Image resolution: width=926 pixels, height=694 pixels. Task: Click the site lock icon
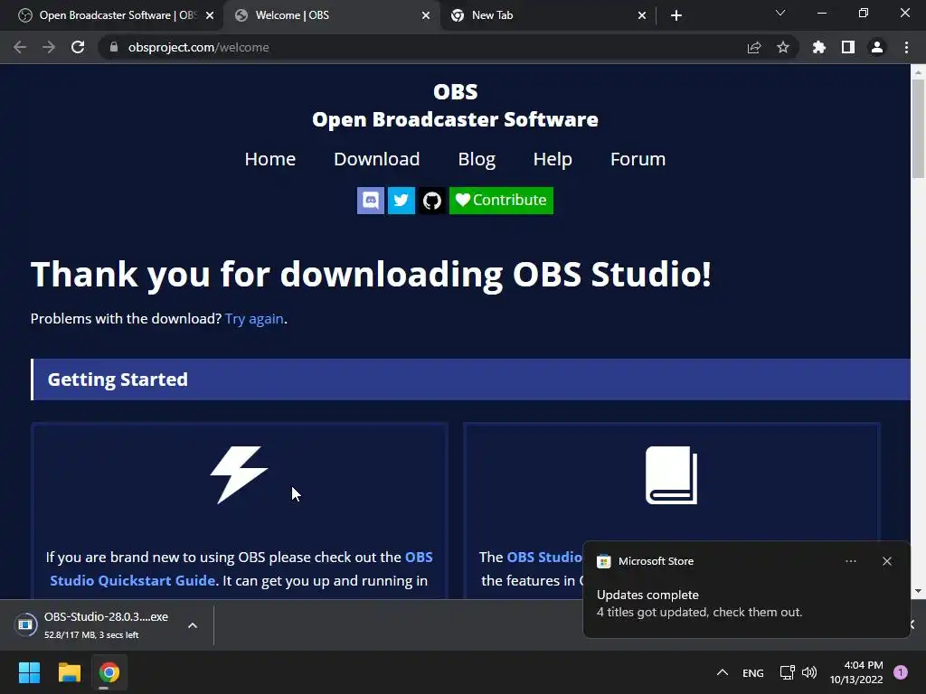click(x=114, y=47)
